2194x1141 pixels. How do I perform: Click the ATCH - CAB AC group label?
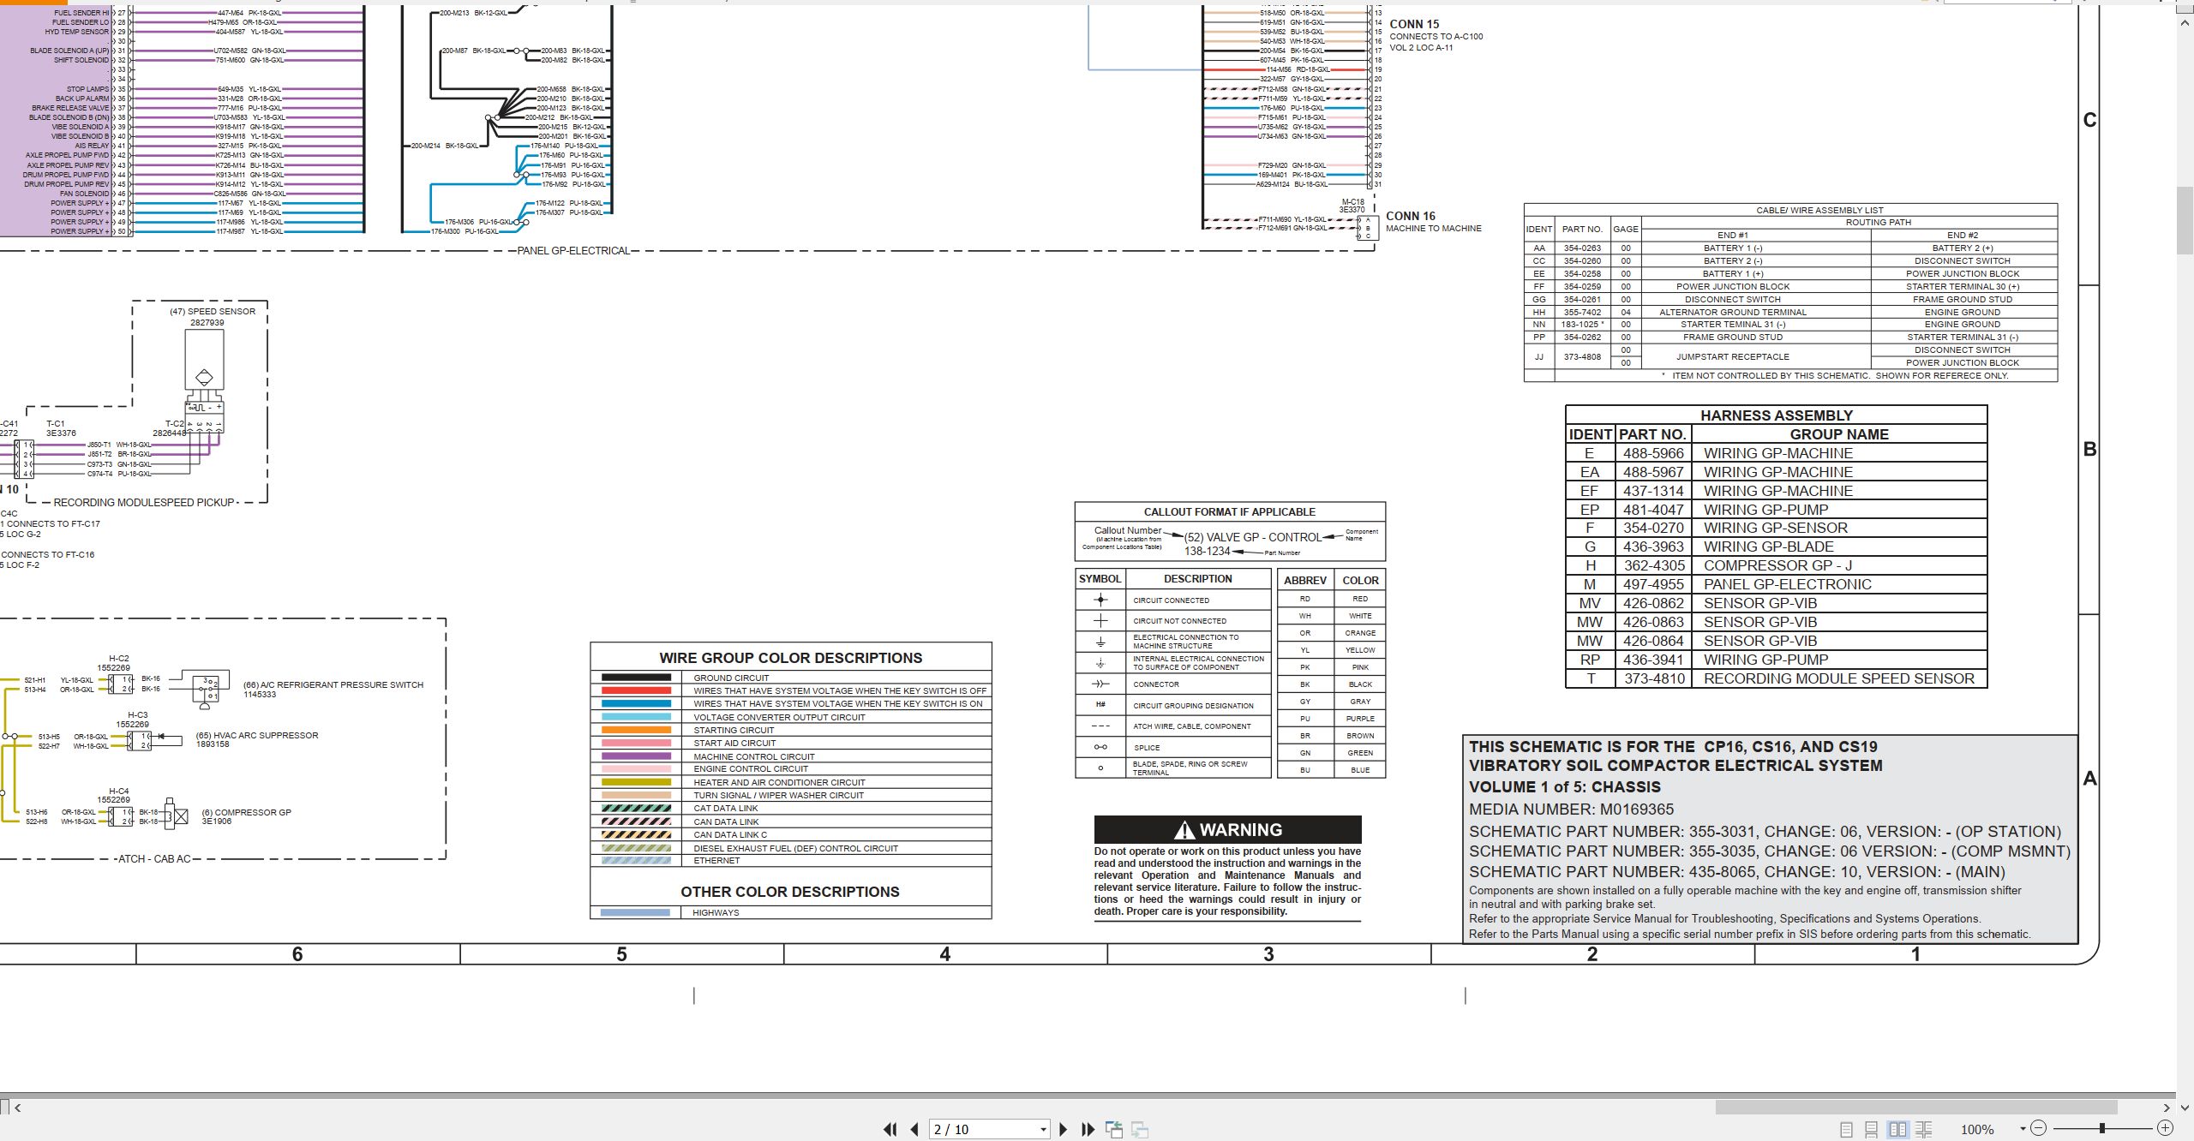point(154,858)
